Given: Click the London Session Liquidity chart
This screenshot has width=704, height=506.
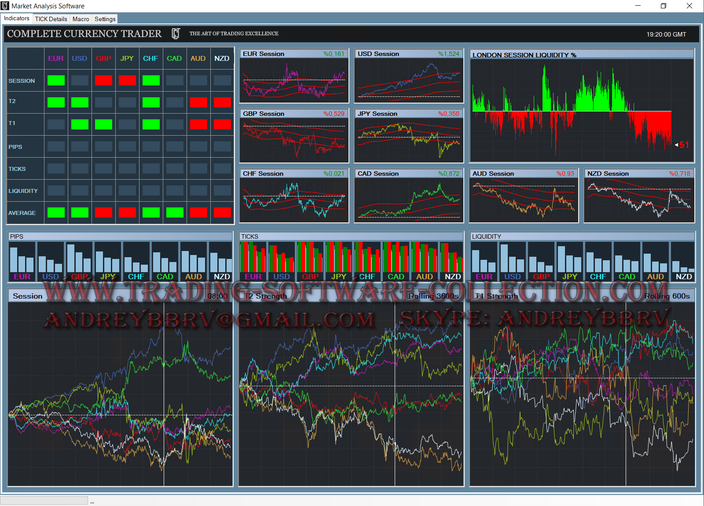Looking at the screenshot, I should coord(581,110).
